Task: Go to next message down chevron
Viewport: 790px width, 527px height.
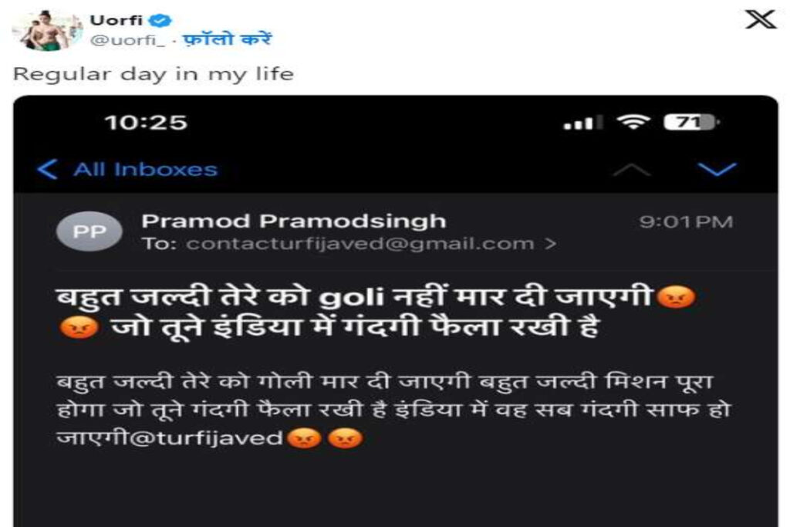Action: coord(717,169)
